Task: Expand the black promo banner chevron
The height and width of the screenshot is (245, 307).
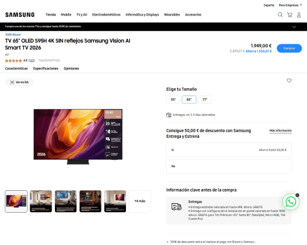Action: coord(294,27)
